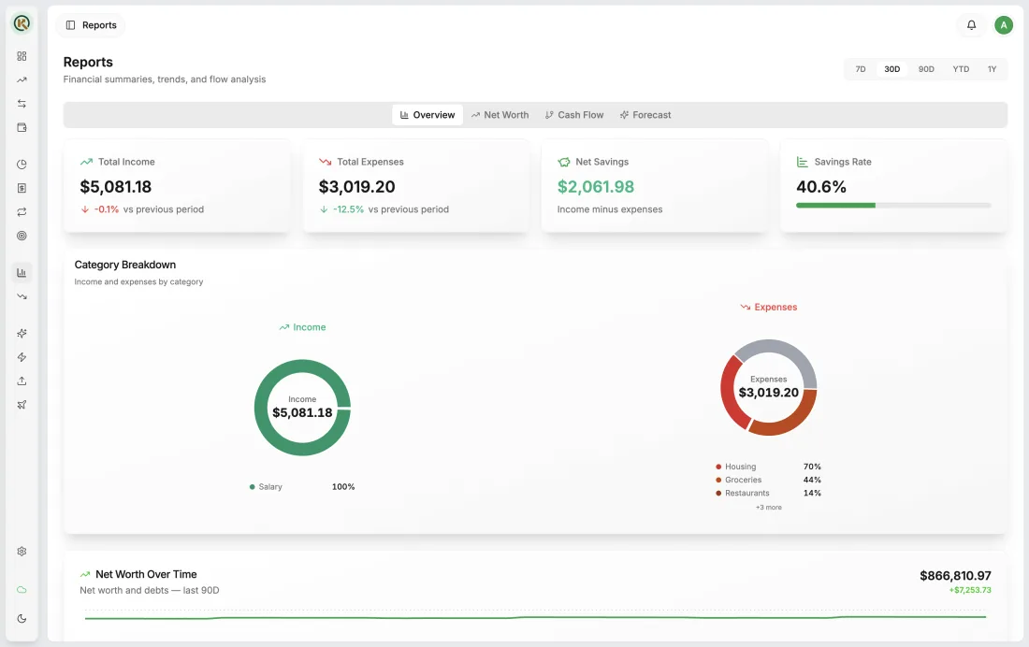Open the dashboard grid icon in the sidebar
This screenshot has width=1029, height=647.
[x=22, y=56]
